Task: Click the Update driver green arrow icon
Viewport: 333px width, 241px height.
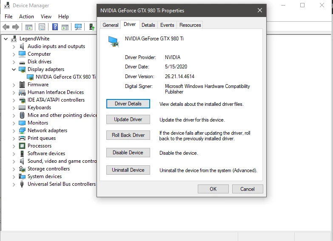Action: (x=92, y=27)
